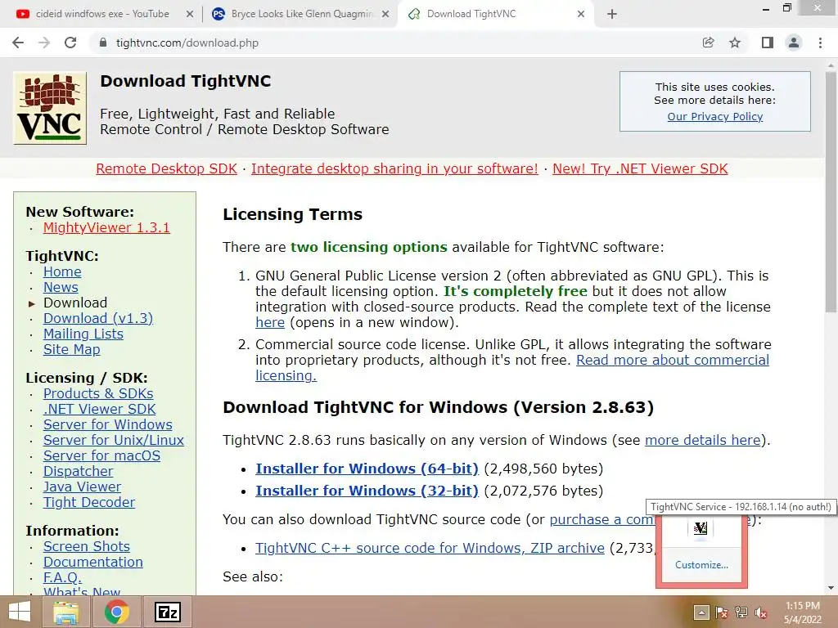This screenshot has height=628, width=838.
Task: Open the Chrome three-dot menu
Action: [x=820, y=43]
